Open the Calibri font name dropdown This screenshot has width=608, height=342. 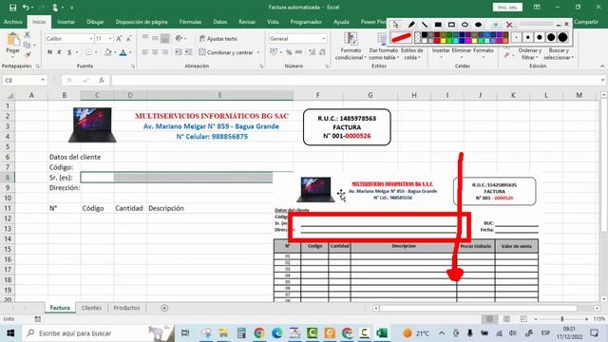click(x=91, y=39)
